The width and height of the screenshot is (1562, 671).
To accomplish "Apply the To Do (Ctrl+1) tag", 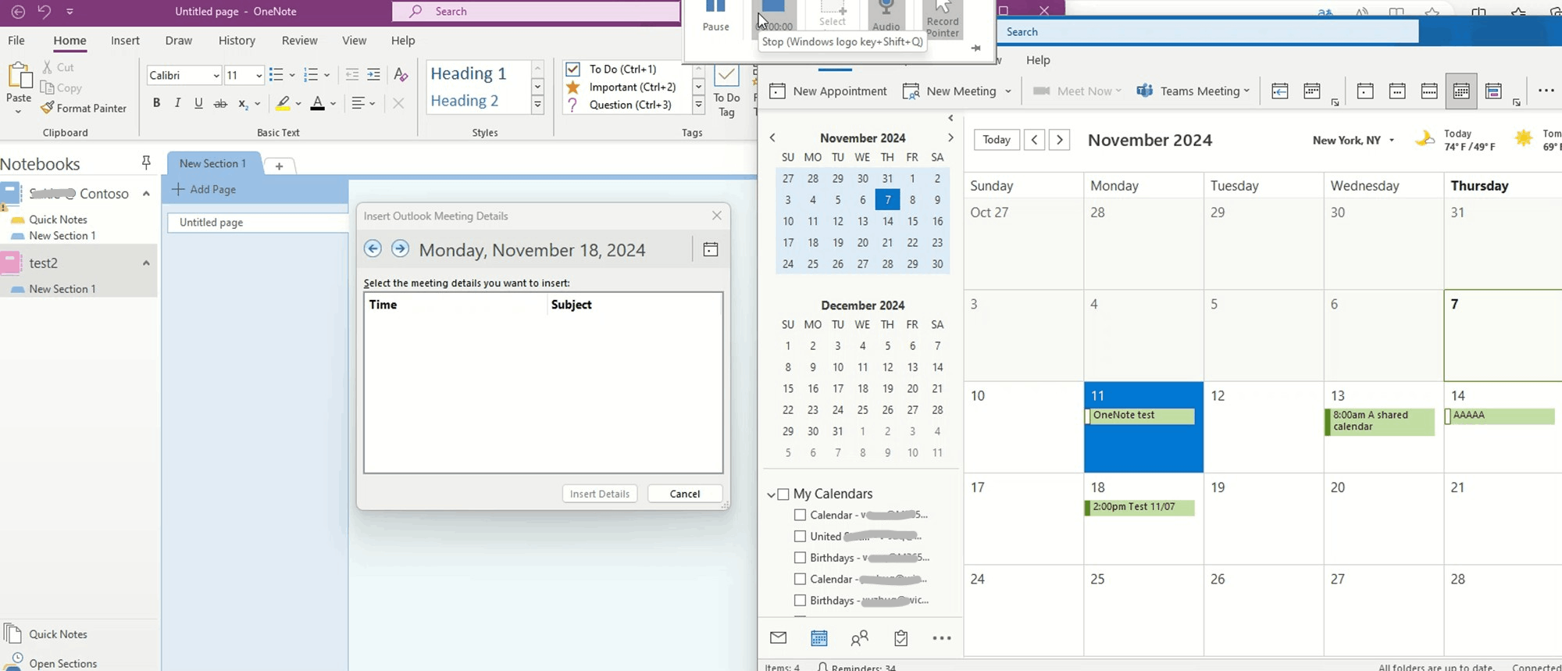I will pos(622,70).
